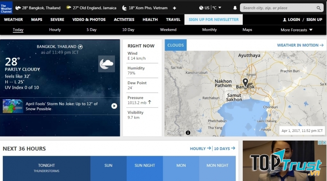Click the sunny icon beside Old England, Jamaica

(x=68, y=8)
